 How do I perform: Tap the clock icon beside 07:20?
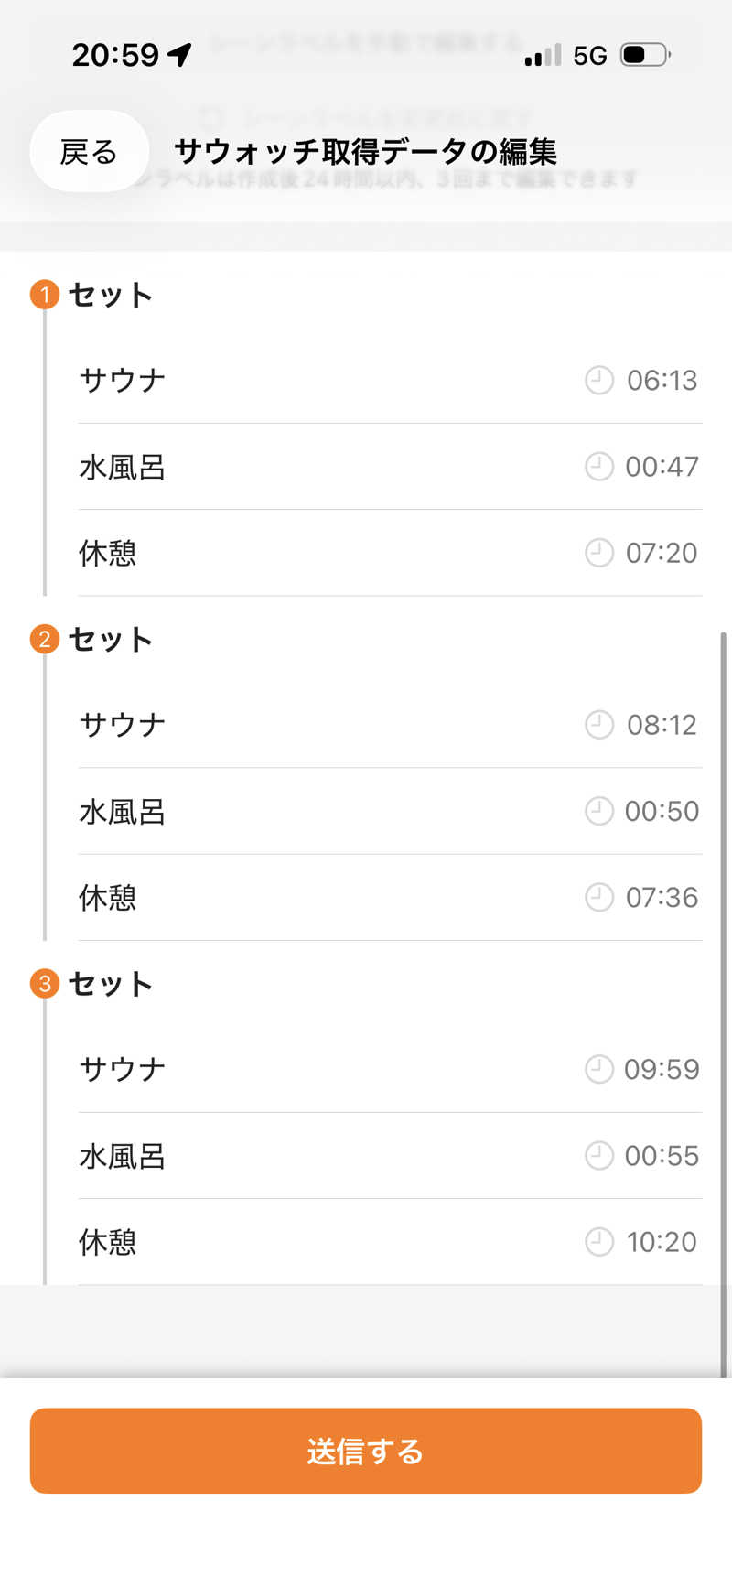pos(599,553)
